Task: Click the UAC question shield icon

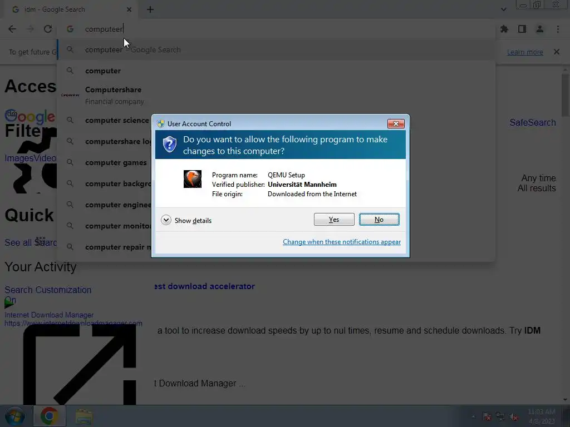Action: click(169, 144)
